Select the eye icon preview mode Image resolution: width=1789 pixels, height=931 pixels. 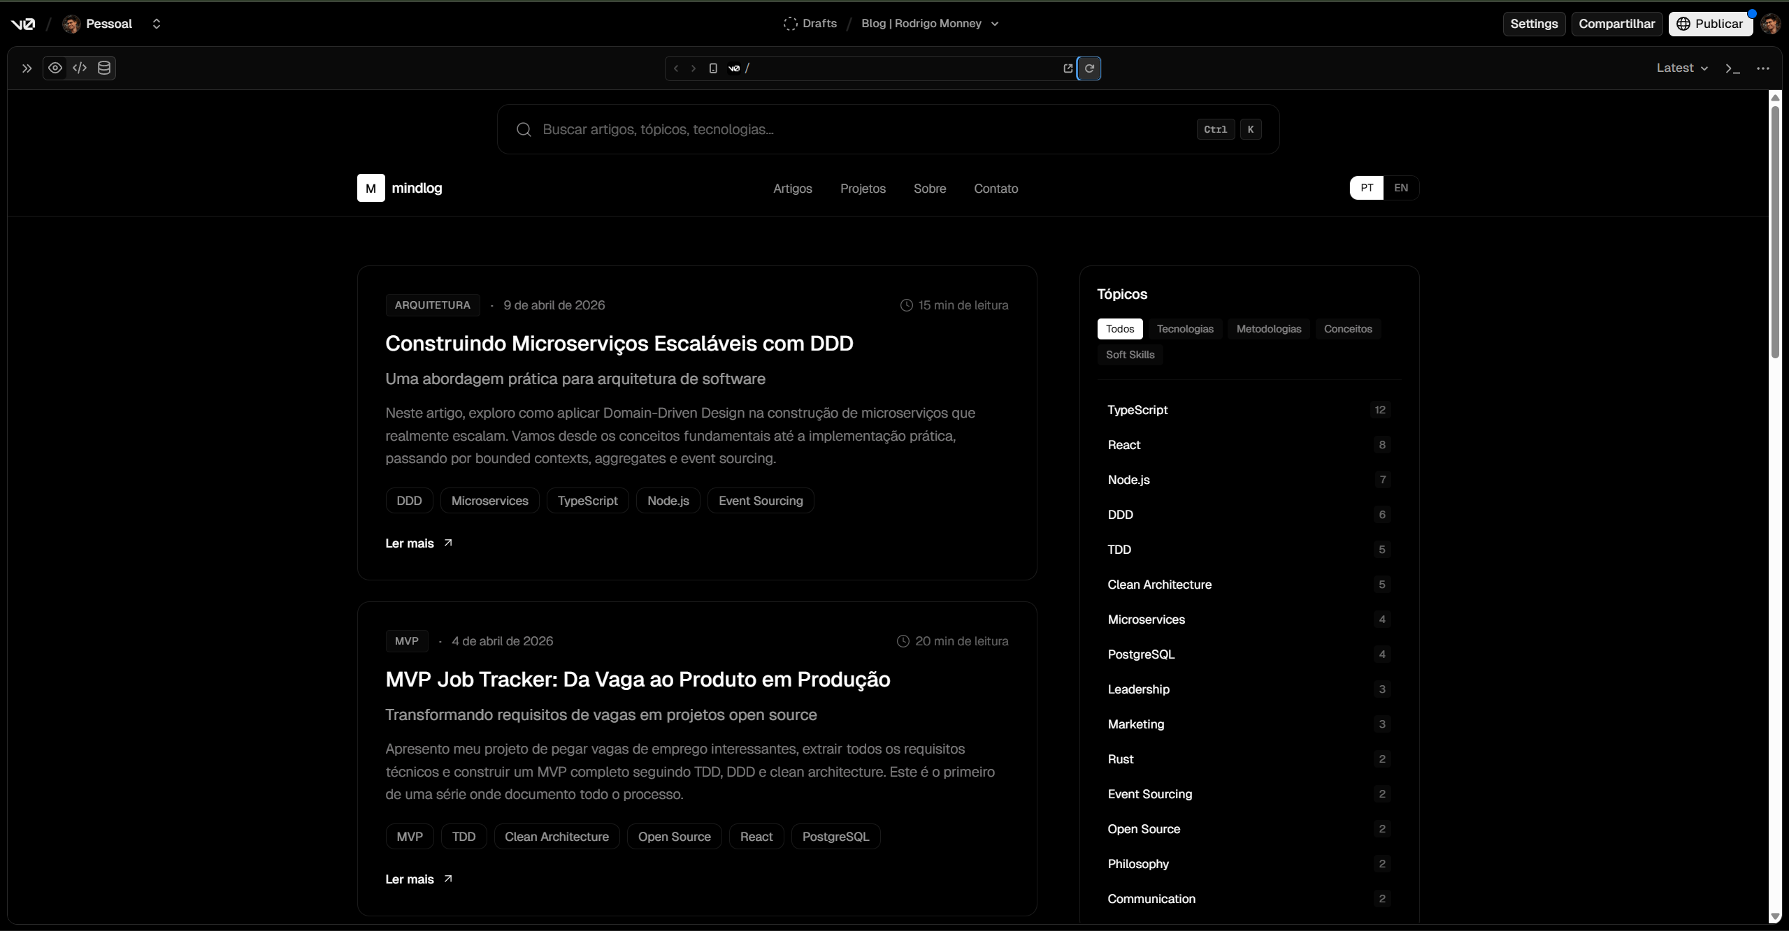click(55, 68)
